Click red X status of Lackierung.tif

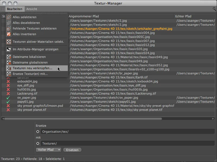coord(8,93)
